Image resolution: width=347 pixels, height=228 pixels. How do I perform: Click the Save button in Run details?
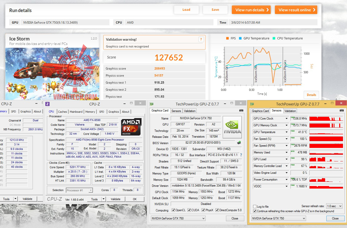tap(215, 10)
